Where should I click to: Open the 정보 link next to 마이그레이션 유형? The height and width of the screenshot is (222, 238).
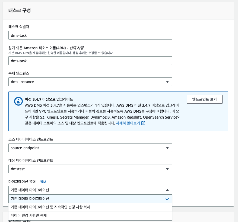pos(43,182)
